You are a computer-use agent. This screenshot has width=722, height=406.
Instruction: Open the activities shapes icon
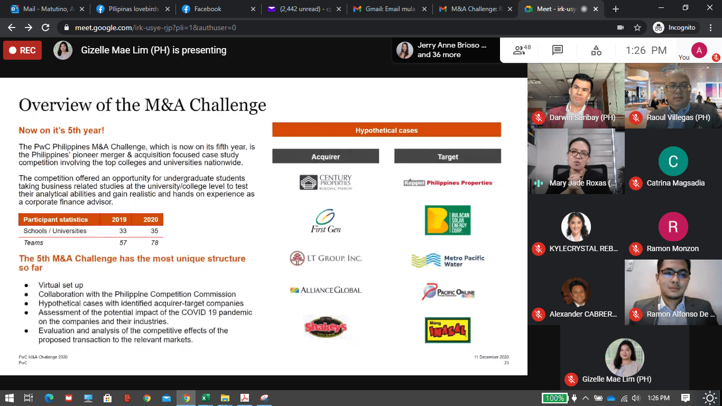pos(596,50)
